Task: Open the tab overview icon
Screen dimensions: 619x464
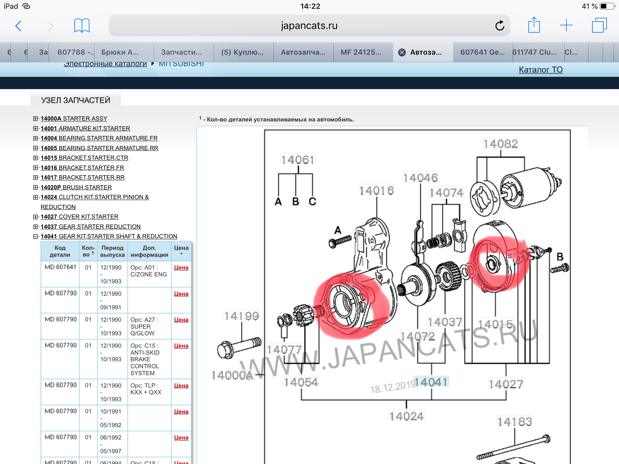Action: (599, 25)
